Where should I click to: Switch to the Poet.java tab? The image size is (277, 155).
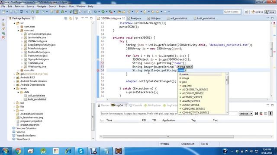[134, 18]
